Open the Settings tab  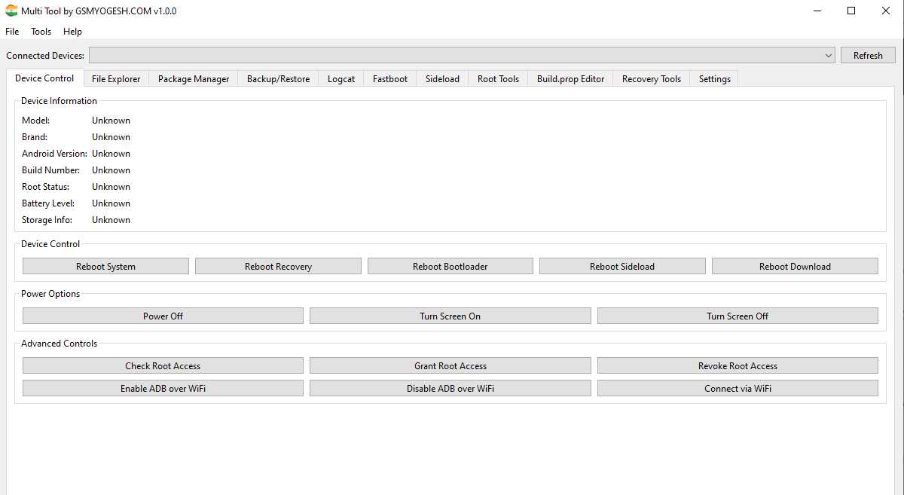(714, 79)
